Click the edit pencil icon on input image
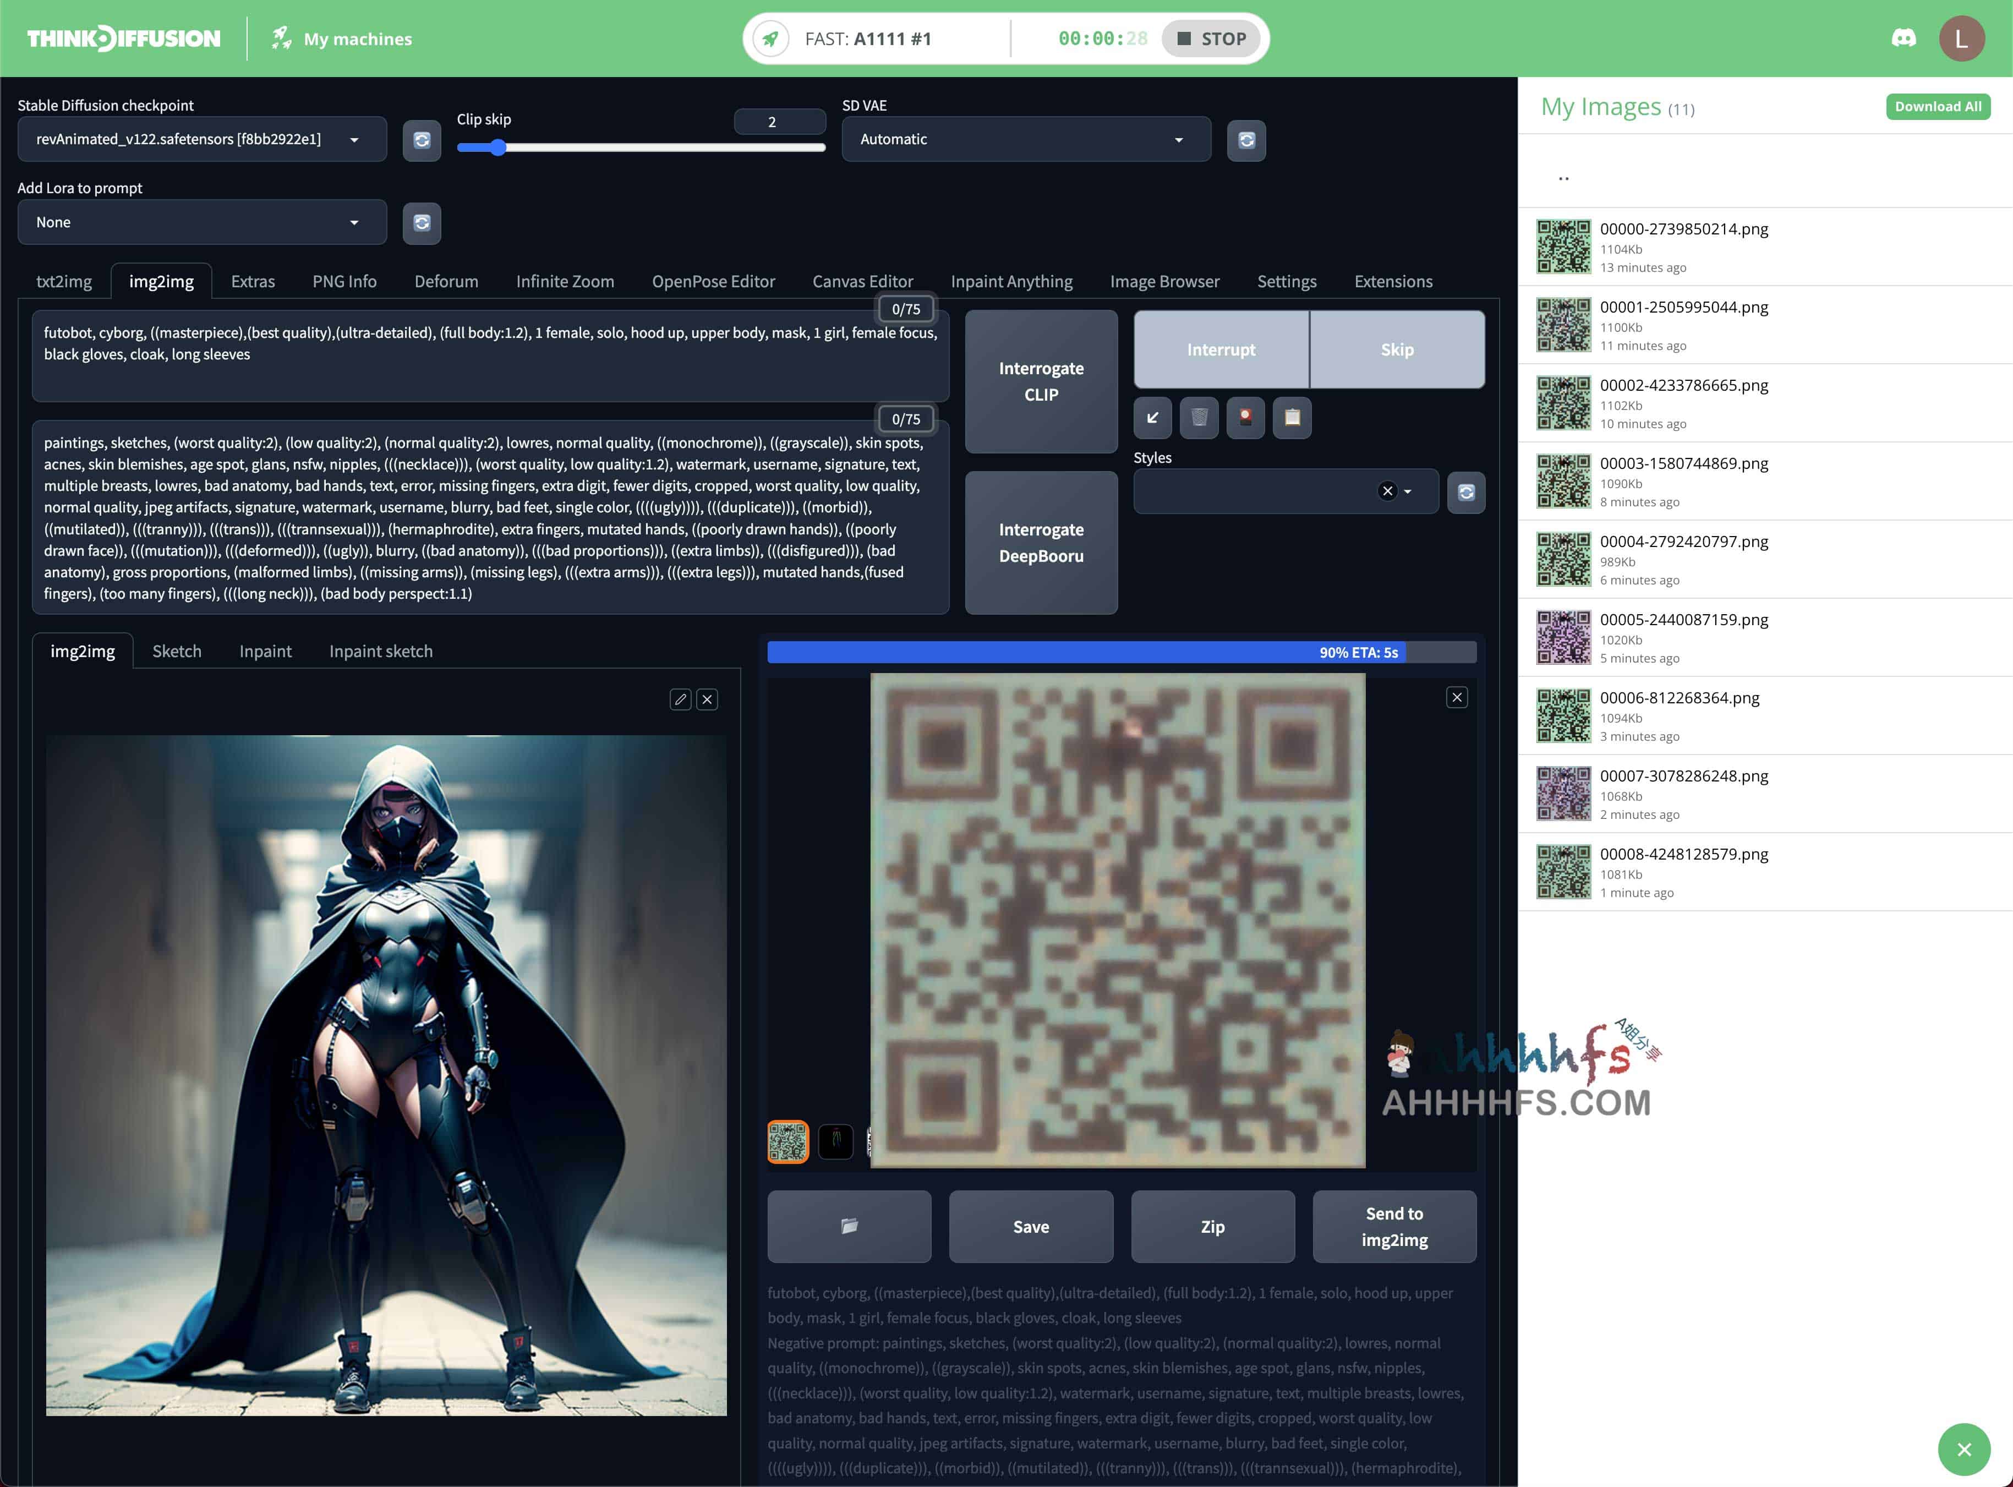Image resolution: width=2013 pixels, height=1487 pixels. click(680, 699)
